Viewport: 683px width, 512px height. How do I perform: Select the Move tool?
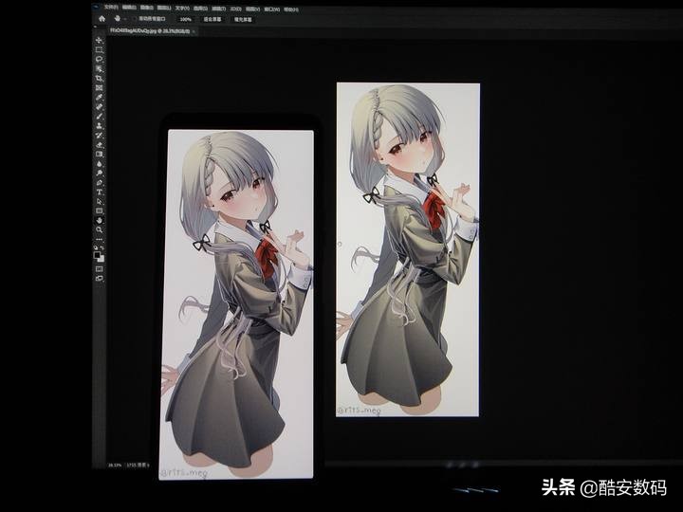[99, 40]
